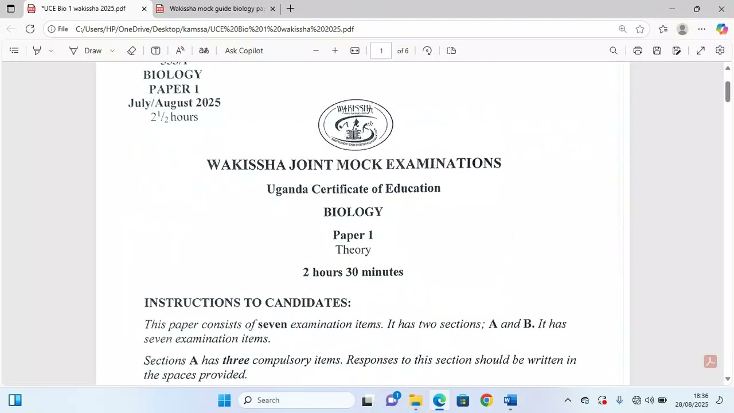734x413 pixels.
Task: Switch to Wakissha mock guide biology tab
Action: pos(217,9)
